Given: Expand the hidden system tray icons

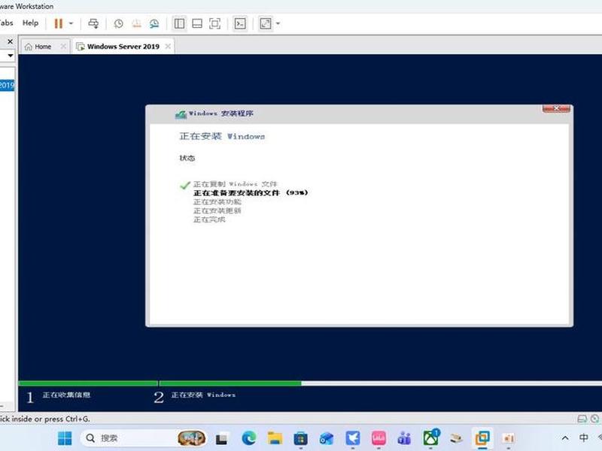Looking at the screenshot, I should pos(565,438).
